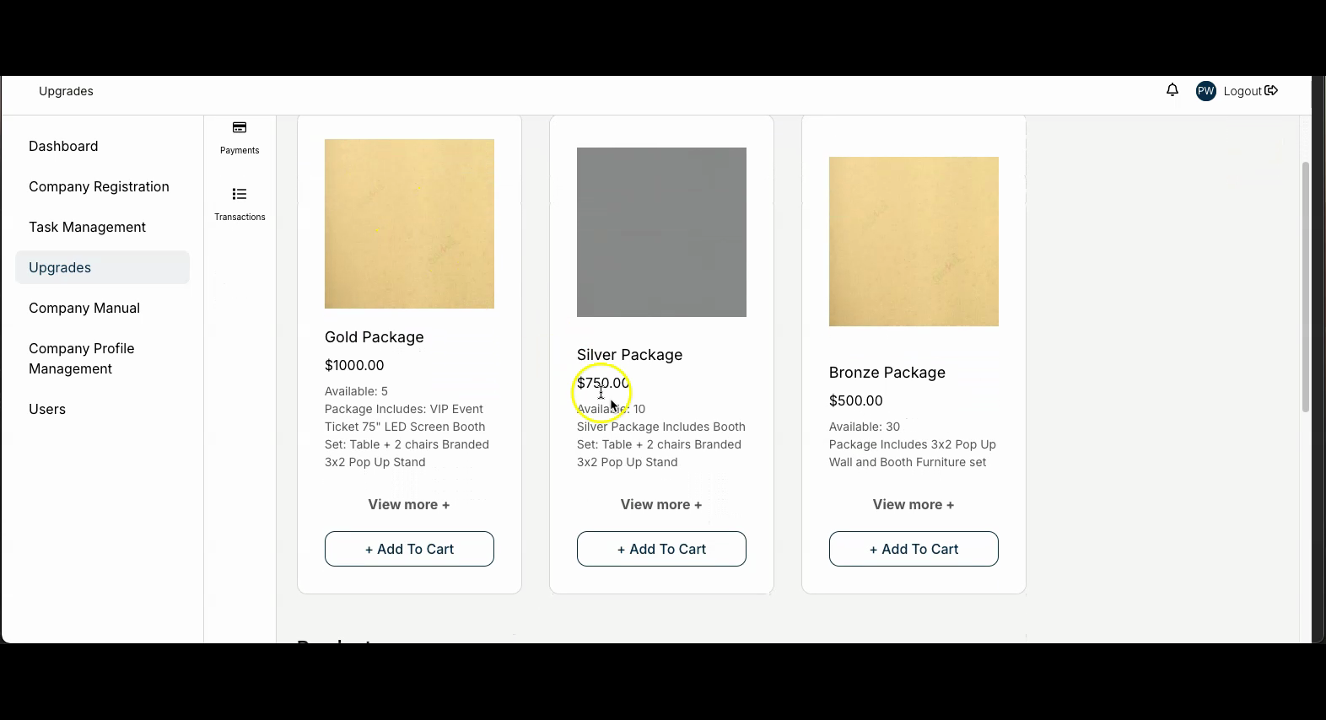The width and height of the screenshot is (1326, 720).
Task: Click the Gold Package thumbnail image
Action: [x=409, y=223]
